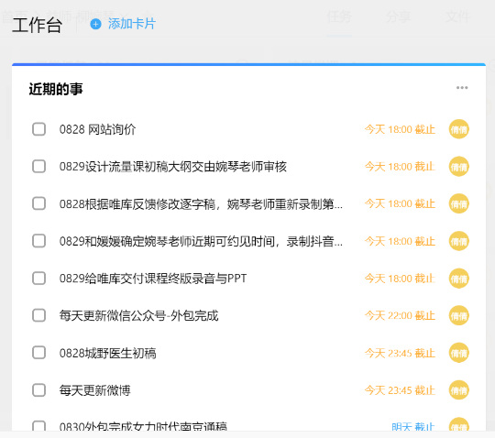Click avatar beside 每天更新微信公众号 task
This screenshot has height=438, width=495.
[x=458, y=315]
